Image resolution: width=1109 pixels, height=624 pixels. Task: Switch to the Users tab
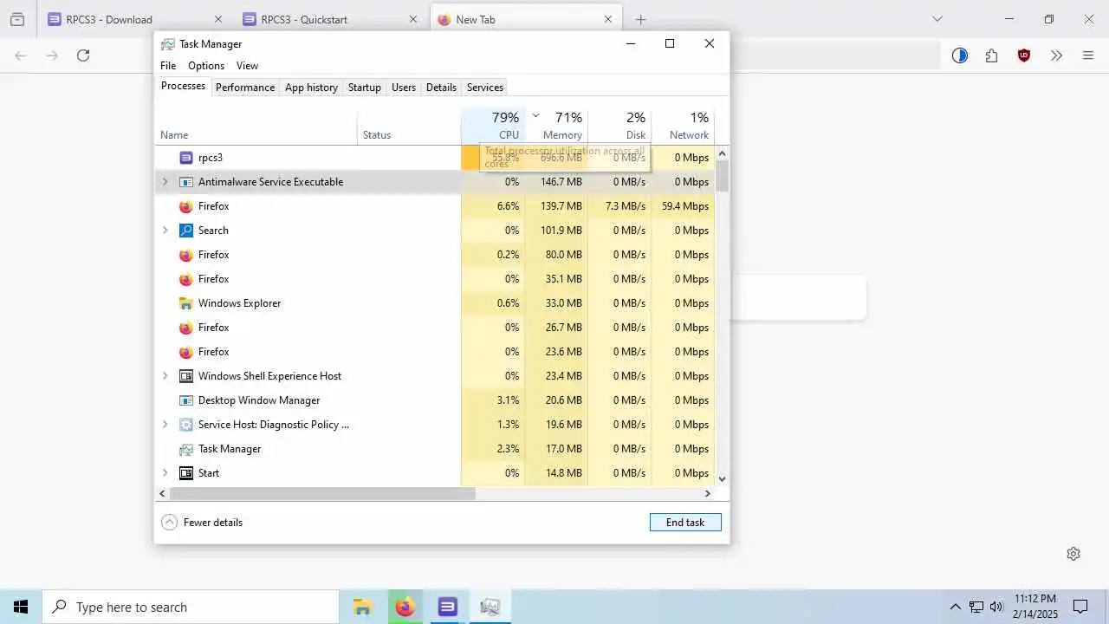click(x=404, y=88)
